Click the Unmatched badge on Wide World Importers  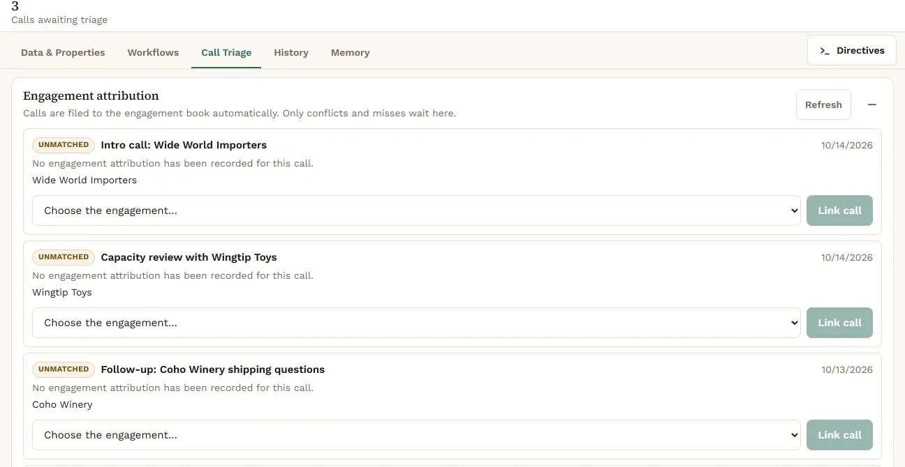64,145
